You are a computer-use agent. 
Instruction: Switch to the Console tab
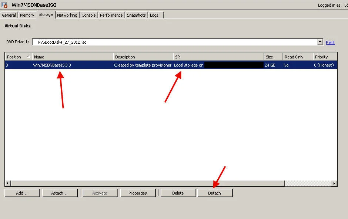(88, 15)
